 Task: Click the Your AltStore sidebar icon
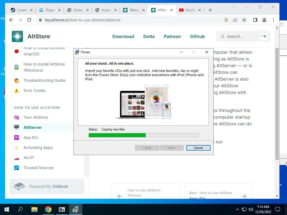coord(17,117)
